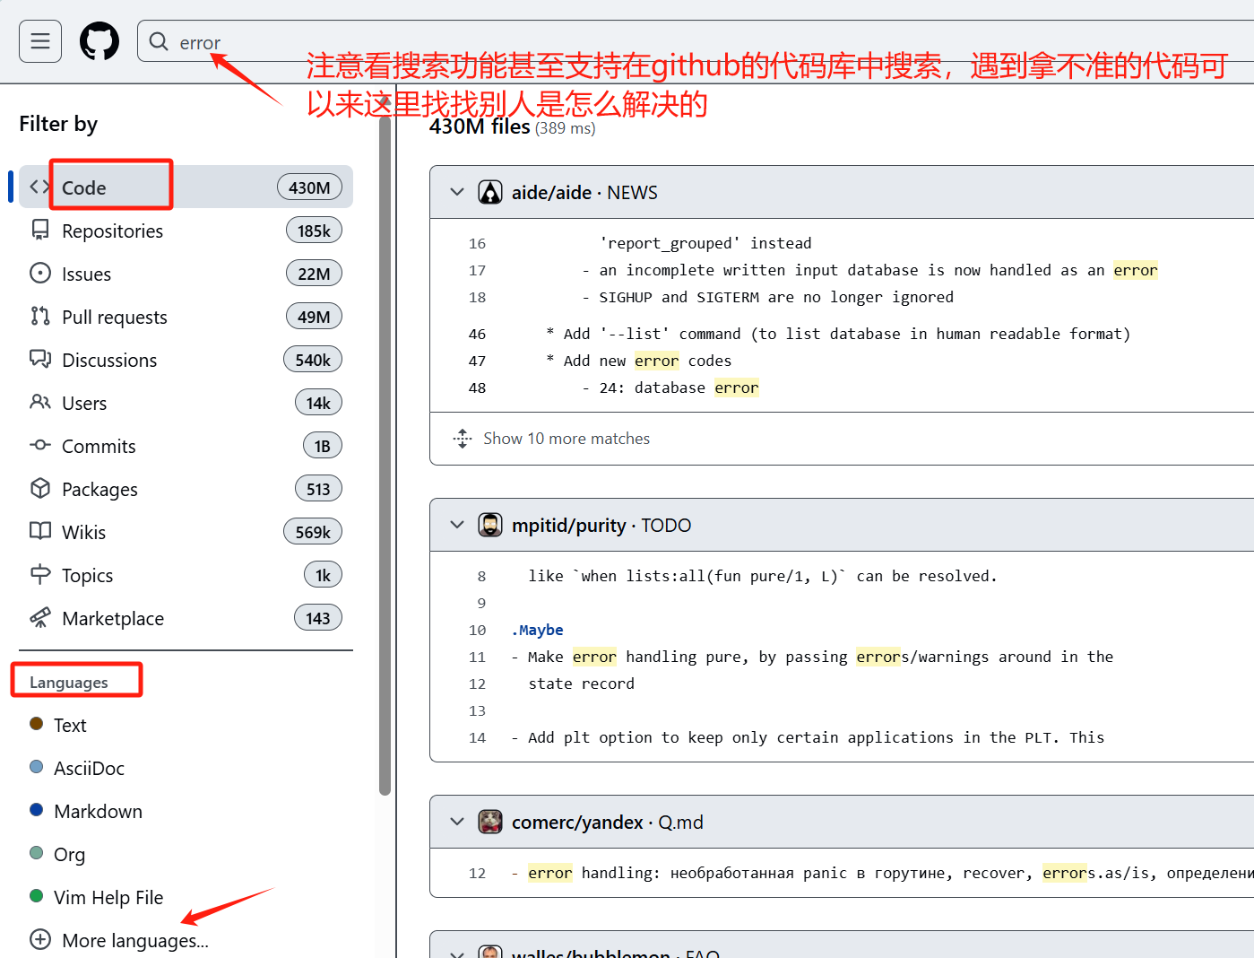The height and width of the screenshot is (958, 1254).
Task: Click the plus icon beside More languages
Action: pyautogui.click(x=40, y=939)
